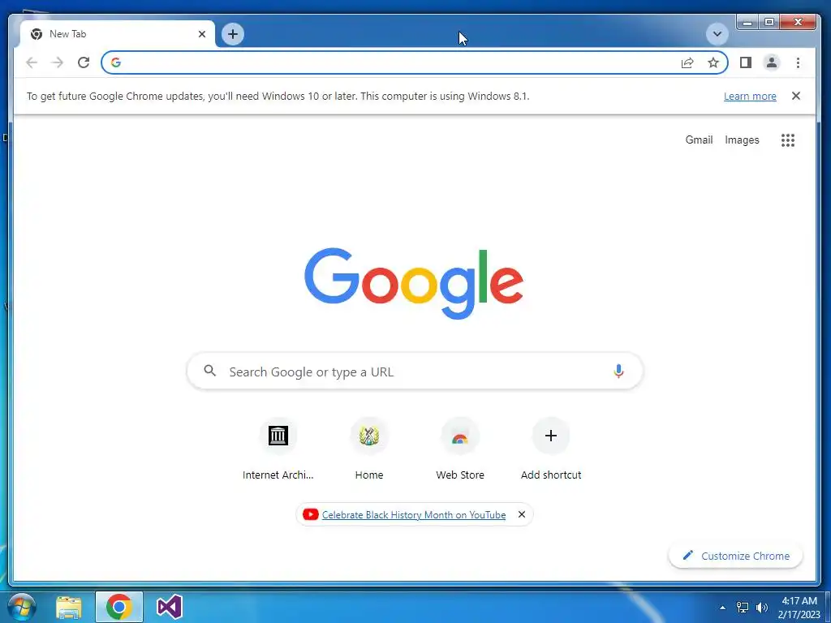
Task: Open the Learn more link
Action: pyautogui.click(x=750, y=97)
